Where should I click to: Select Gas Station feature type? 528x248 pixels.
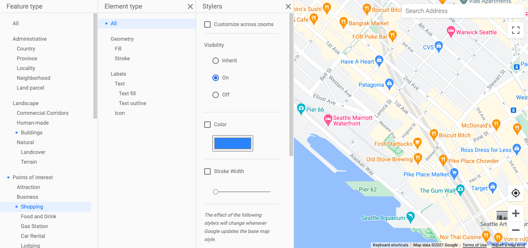coord(34,226)
